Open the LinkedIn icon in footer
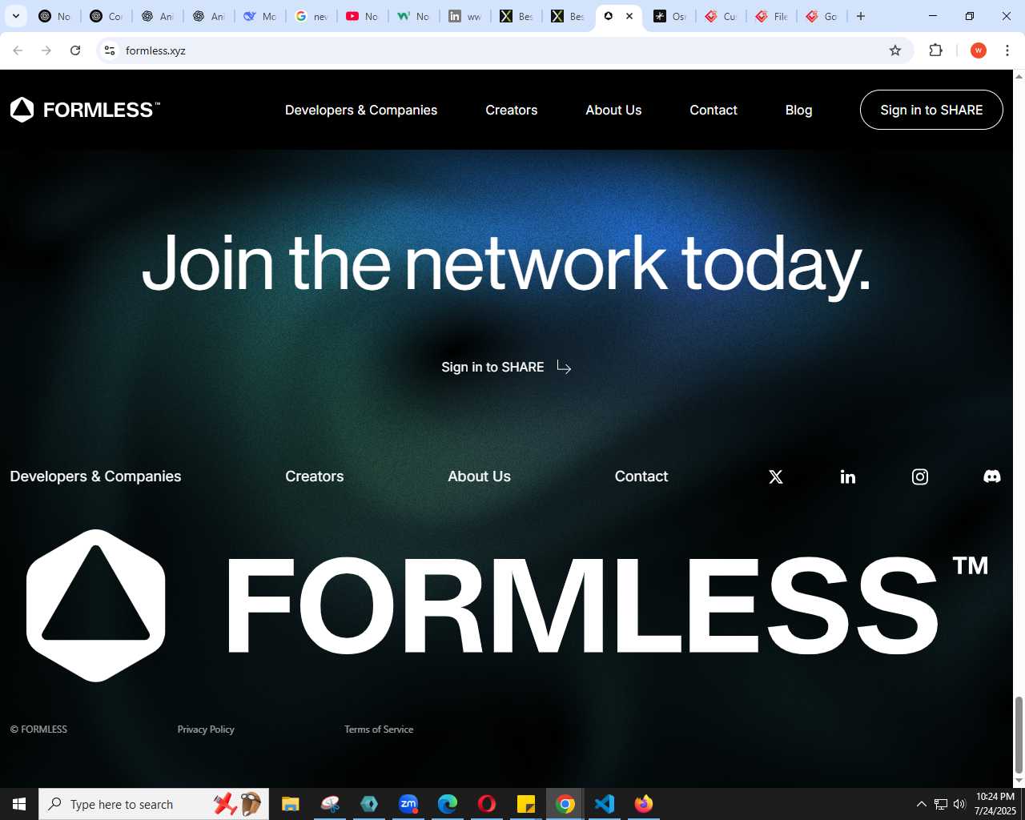This screenshot has height=820, width=1025. 848,477
